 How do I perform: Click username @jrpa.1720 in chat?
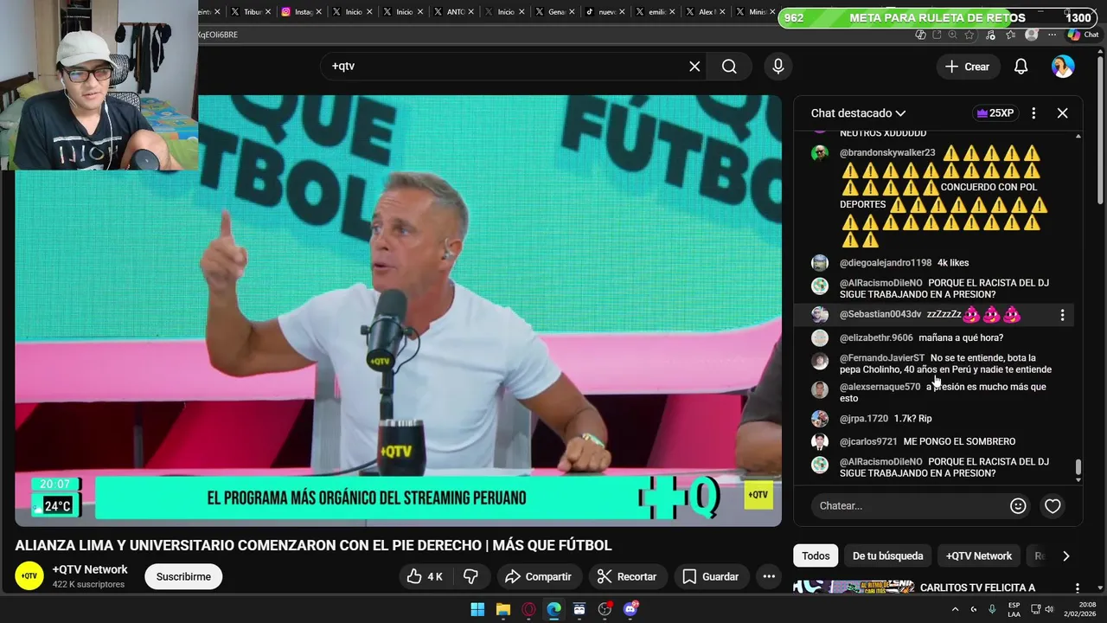864,419
